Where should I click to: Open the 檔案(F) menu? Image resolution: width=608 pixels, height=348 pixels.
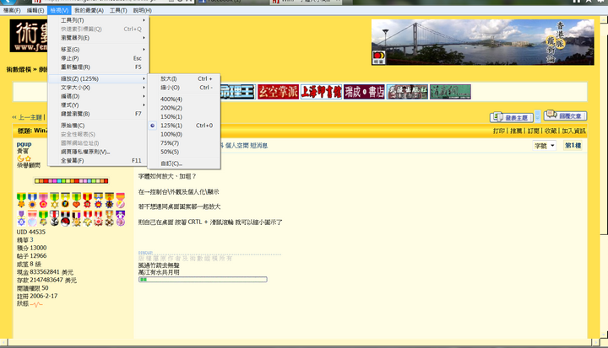coord(12,10)
